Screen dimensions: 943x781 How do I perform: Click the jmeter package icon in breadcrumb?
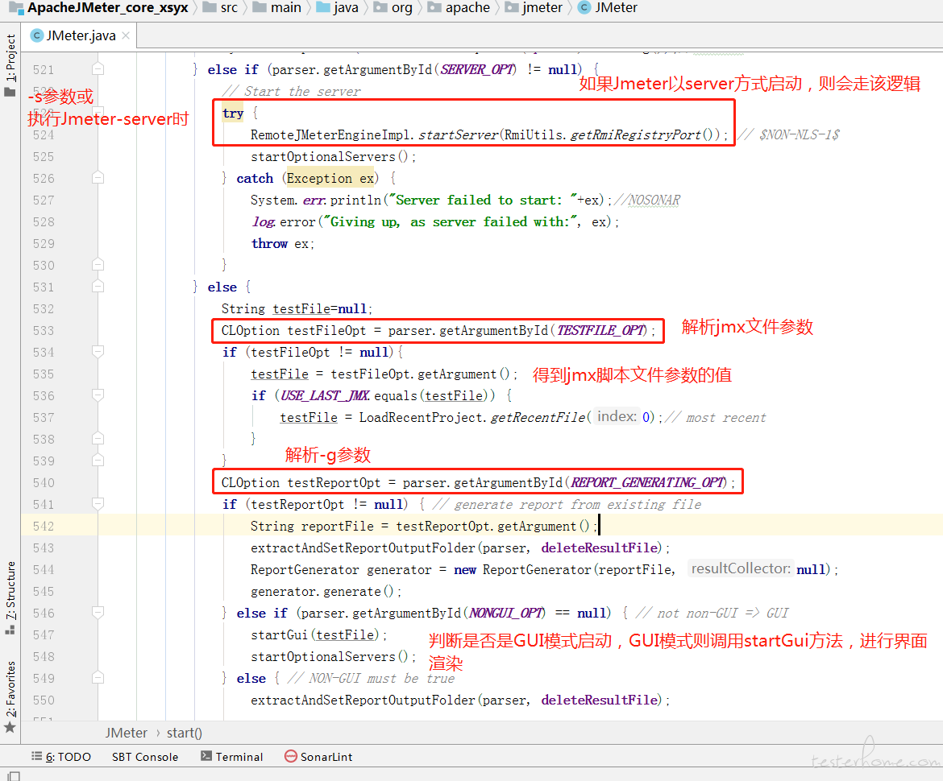coord(511,7)
